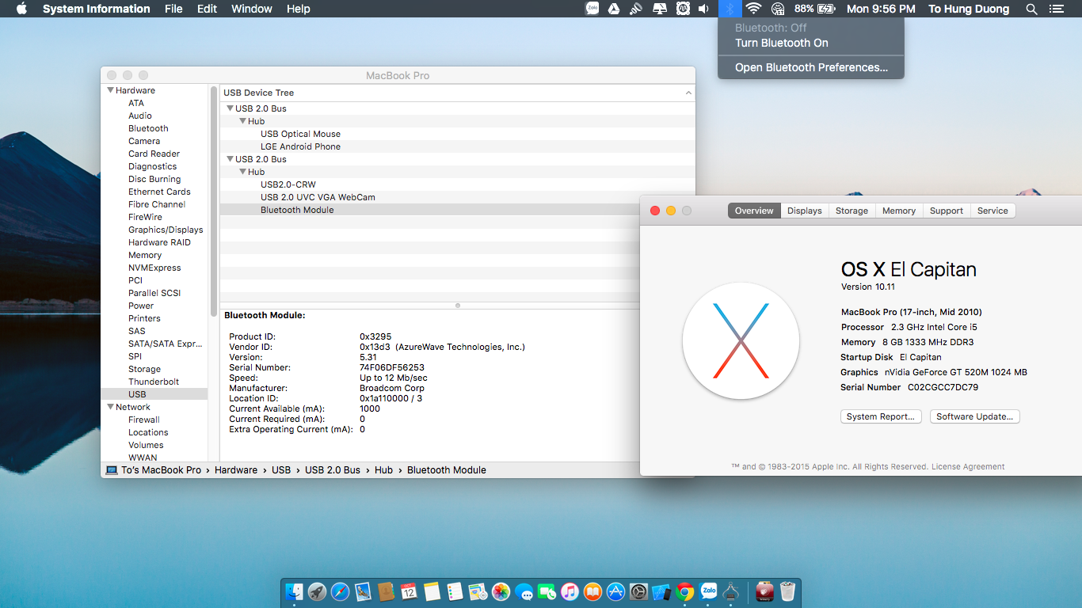1082x608 pixels.
Task: Open FaceTime icon in dock
Action: click(x=547, y=591)
